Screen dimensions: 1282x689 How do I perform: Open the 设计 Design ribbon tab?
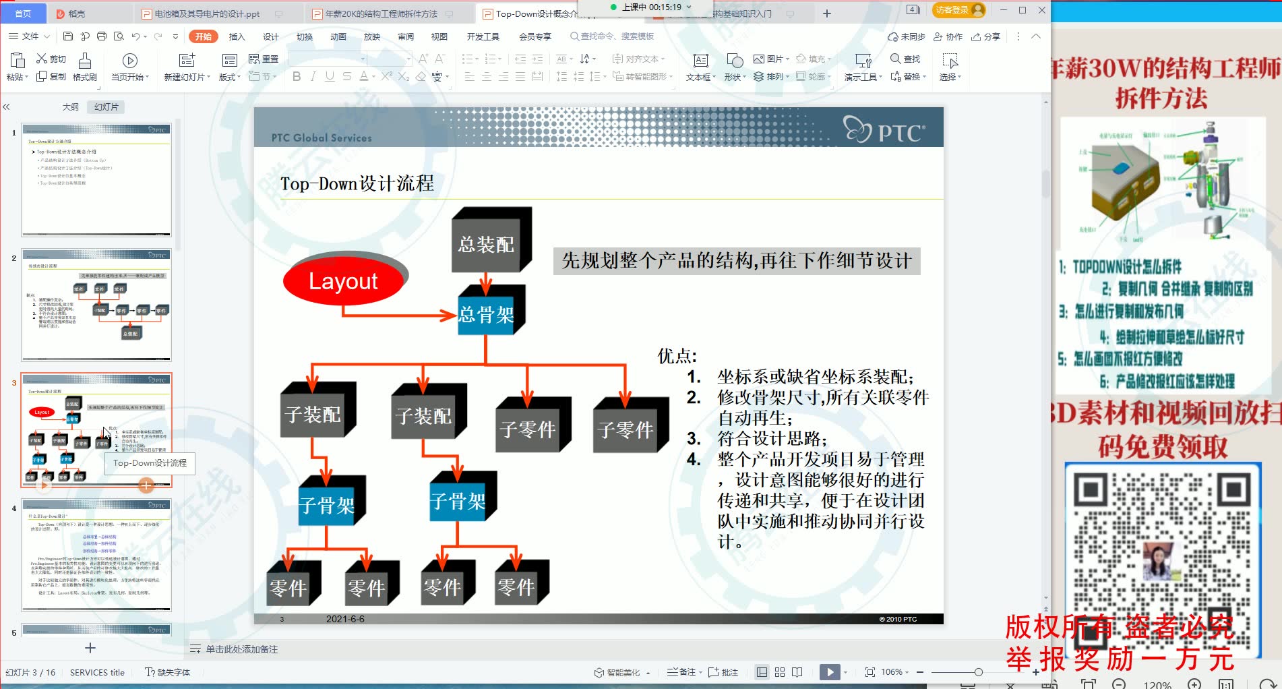coord(271,36)
